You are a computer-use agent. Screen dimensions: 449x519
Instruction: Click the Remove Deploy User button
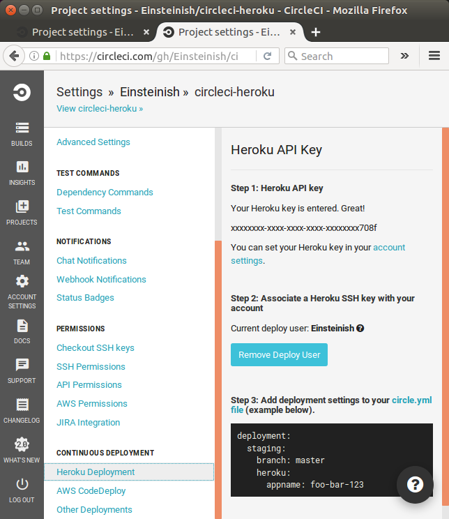pyautogui.click(x=279, y=355)
